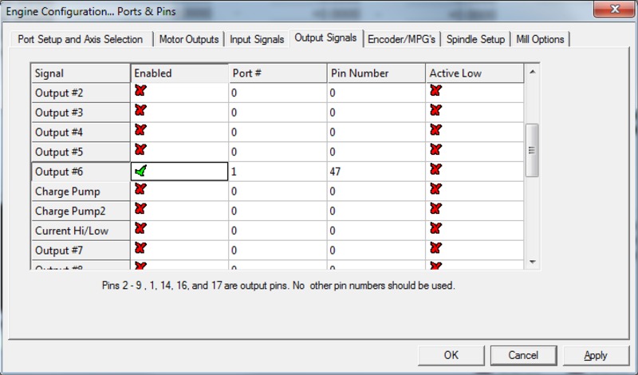Enable Output #5 in Enabled column
The width and height of the screenshot is (638, 375).
click(x=140, y=151)
